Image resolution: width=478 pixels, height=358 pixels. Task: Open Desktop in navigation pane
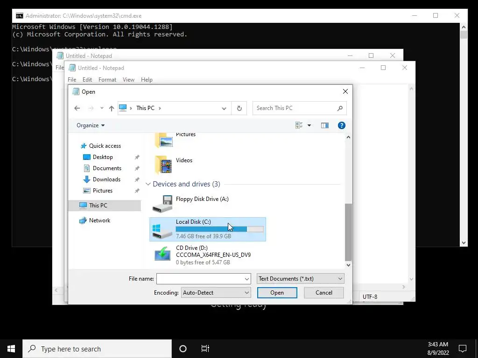[x=103, y=157]
